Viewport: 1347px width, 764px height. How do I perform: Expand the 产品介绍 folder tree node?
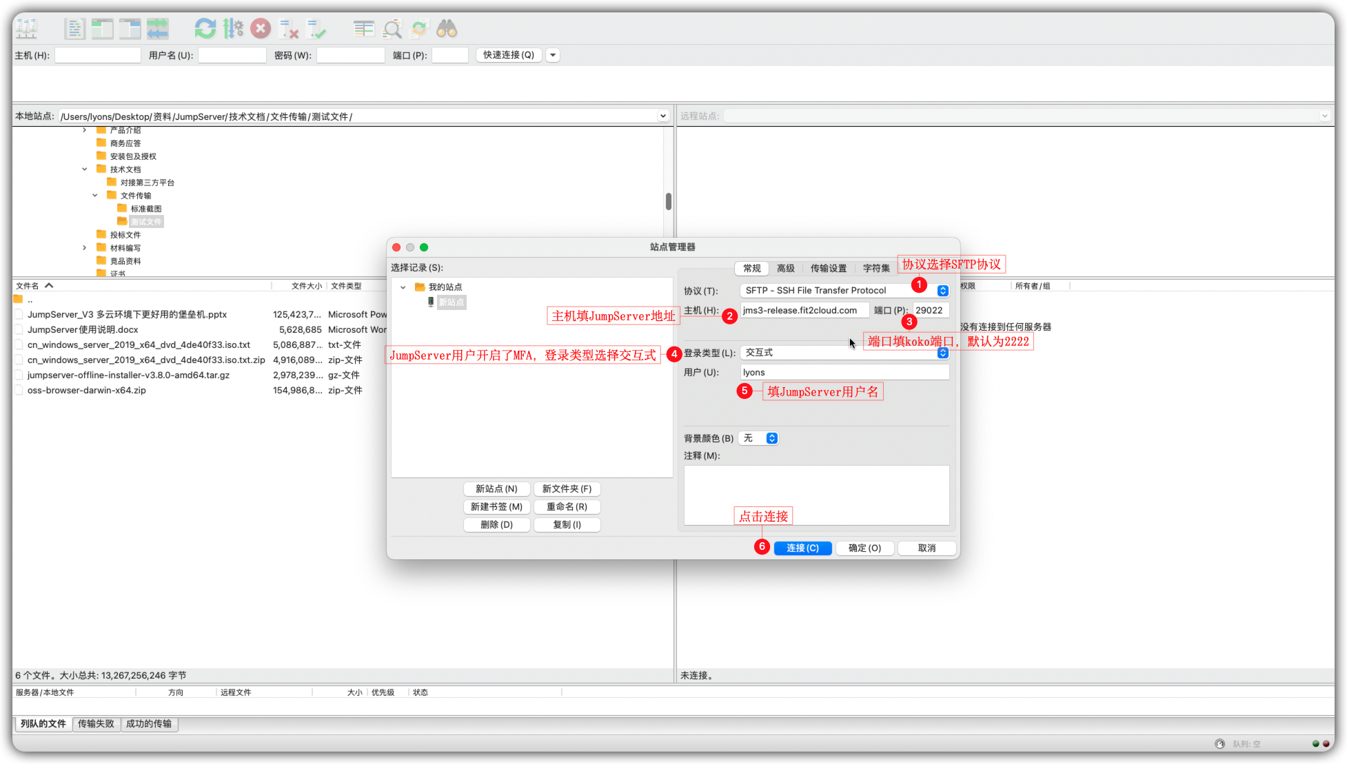[x=85, y=130]
